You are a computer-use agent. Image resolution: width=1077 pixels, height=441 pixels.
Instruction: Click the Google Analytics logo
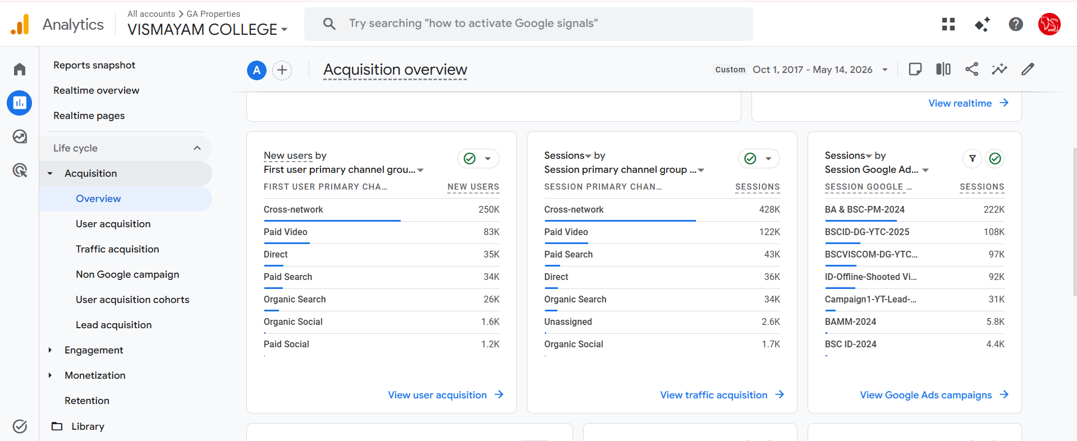coord(20,25)
